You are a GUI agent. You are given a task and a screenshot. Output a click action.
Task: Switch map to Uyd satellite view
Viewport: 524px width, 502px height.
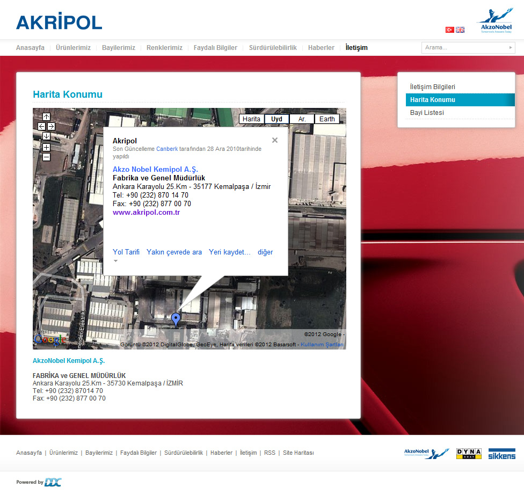276,119
